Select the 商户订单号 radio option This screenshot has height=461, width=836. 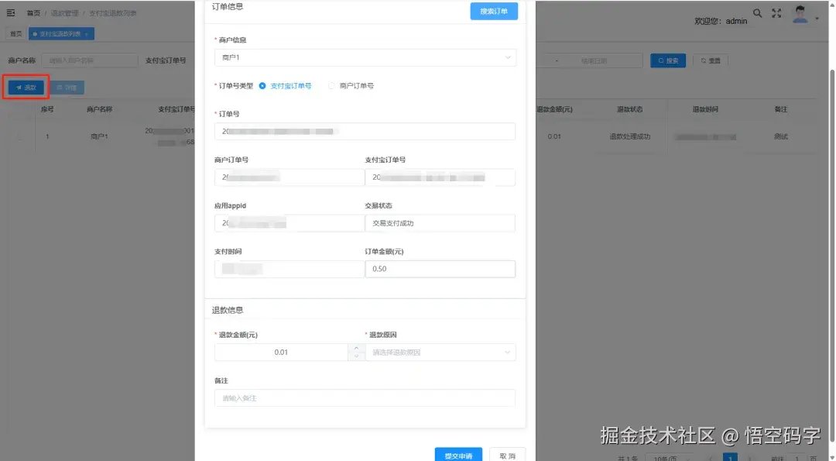pos(331,86)
